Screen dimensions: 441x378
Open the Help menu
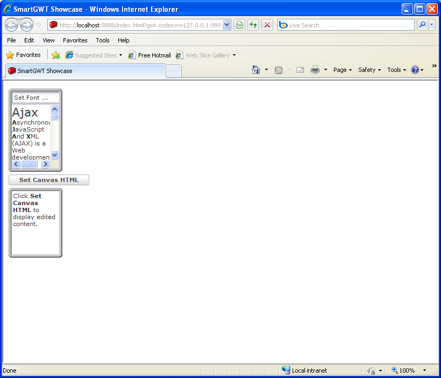pyautogui.click(x=123, y=40)
